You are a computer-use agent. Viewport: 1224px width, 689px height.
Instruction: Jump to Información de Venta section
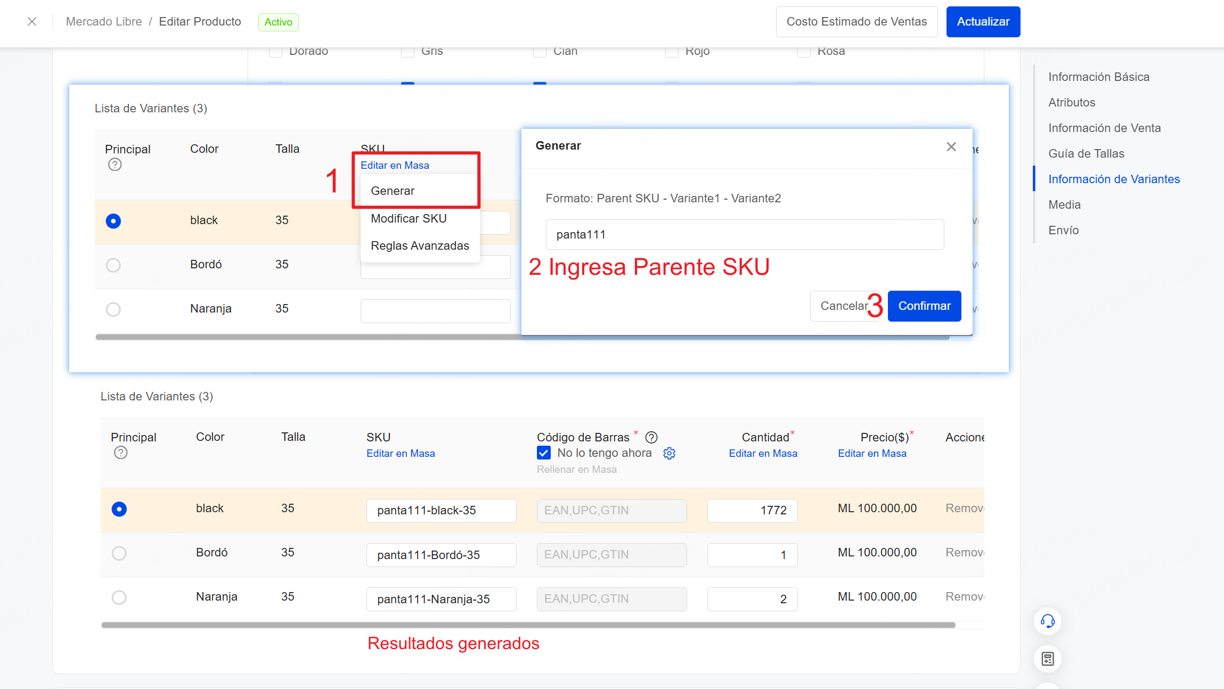[1105, 128]
